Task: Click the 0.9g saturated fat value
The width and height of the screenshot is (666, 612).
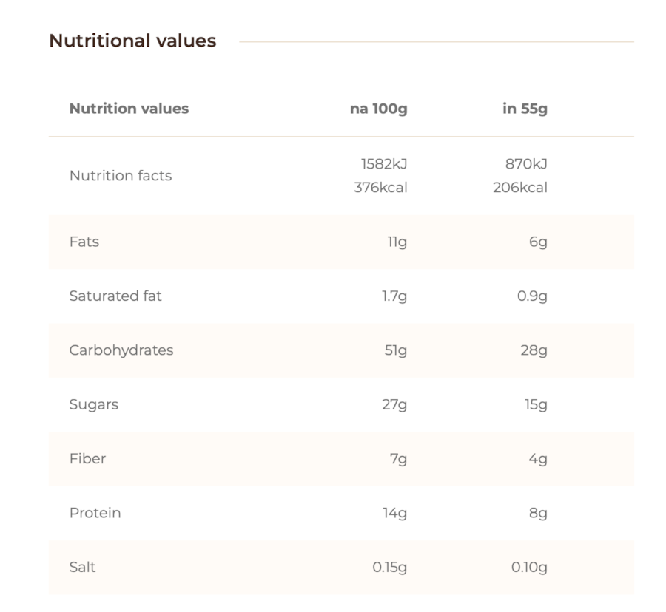Action: pyautogui.click(x=532, y=296)
